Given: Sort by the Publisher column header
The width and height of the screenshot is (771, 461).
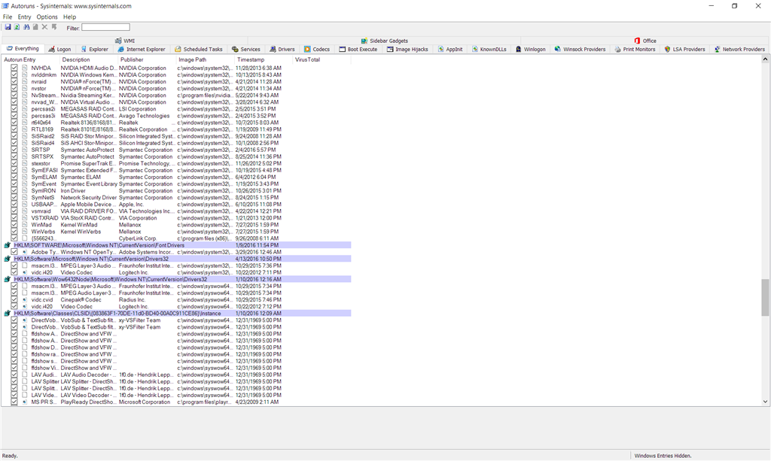Looking at the screenshot, I should 147,59.
